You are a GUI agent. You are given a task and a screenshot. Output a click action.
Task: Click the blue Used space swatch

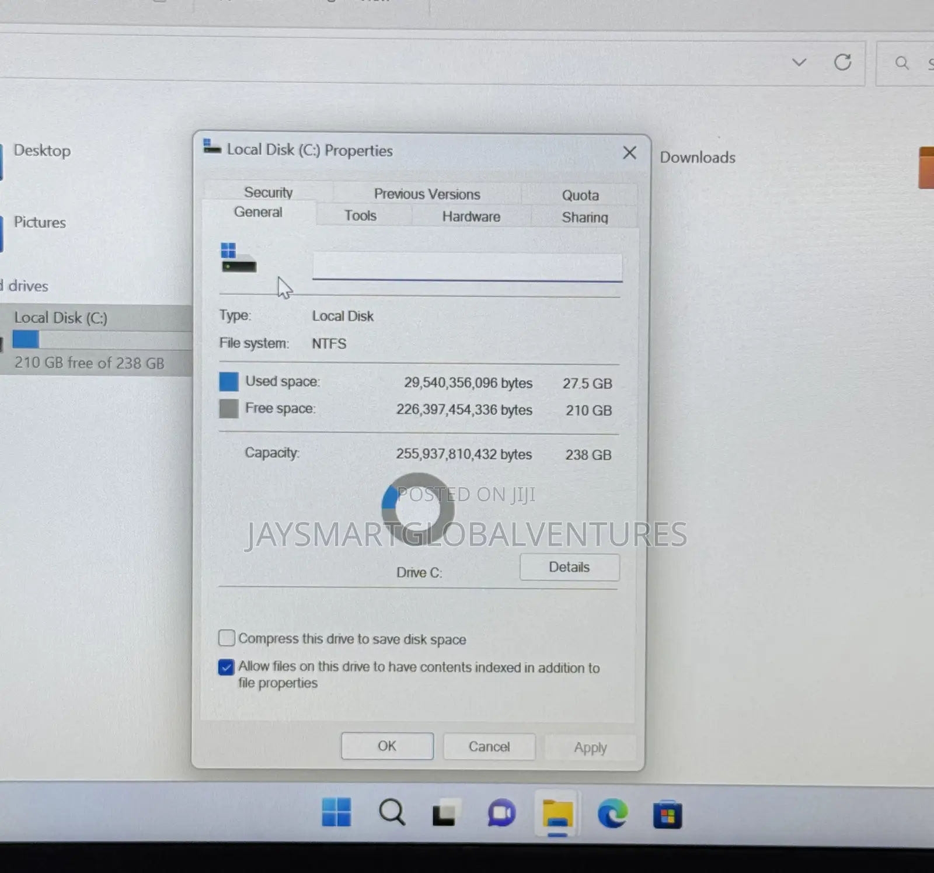tap(229, 382)
